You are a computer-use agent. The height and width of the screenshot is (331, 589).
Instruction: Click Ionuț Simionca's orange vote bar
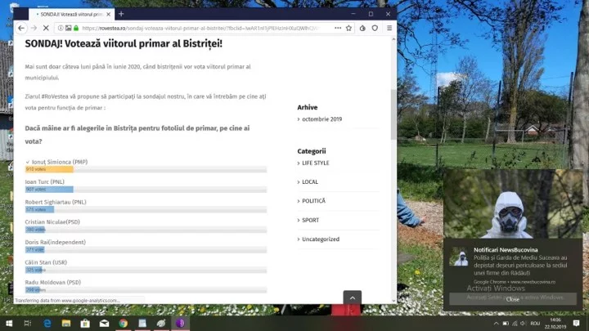click(49, 169)
